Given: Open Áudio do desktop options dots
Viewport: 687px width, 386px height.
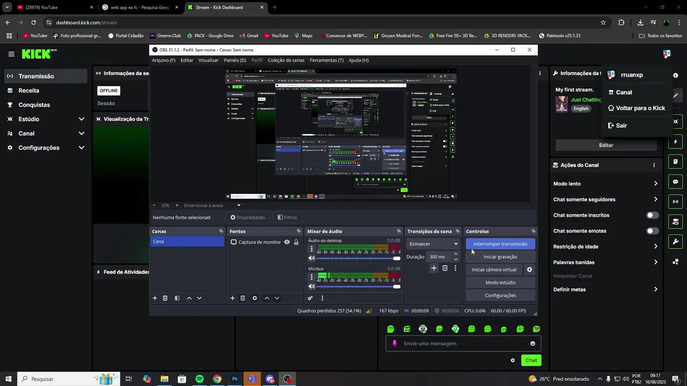Looking at the screenshot, I should pyautogui.click(x=312, y=249).
